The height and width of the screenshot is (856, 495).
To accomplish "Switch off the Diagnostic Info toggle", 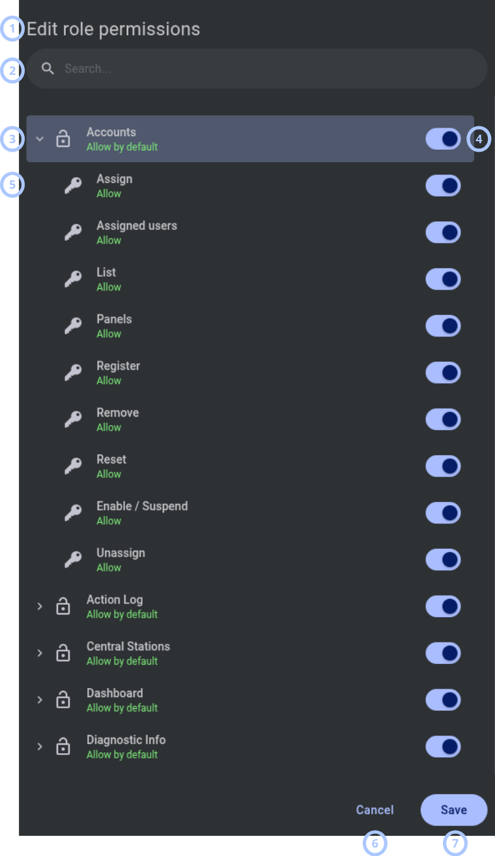I will point(444,747).
